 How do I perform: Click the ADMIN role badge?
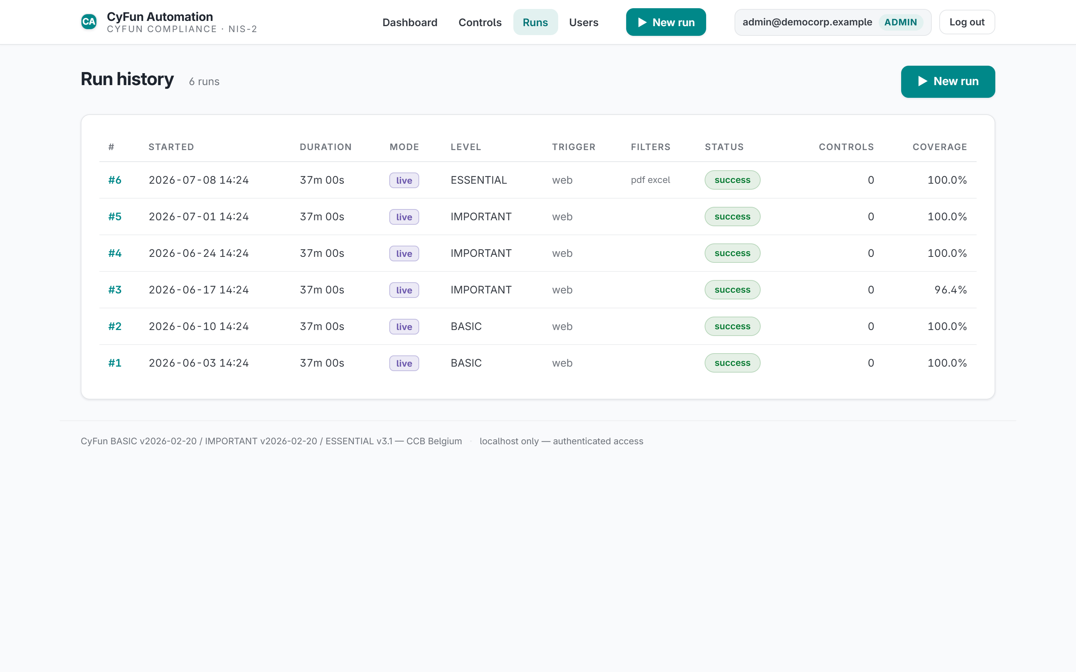(900, 22)
